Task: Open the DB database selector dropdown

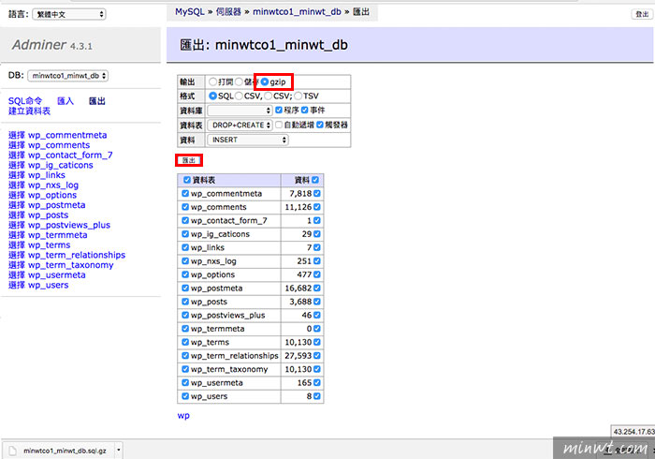Action: (x=67, y=76)
